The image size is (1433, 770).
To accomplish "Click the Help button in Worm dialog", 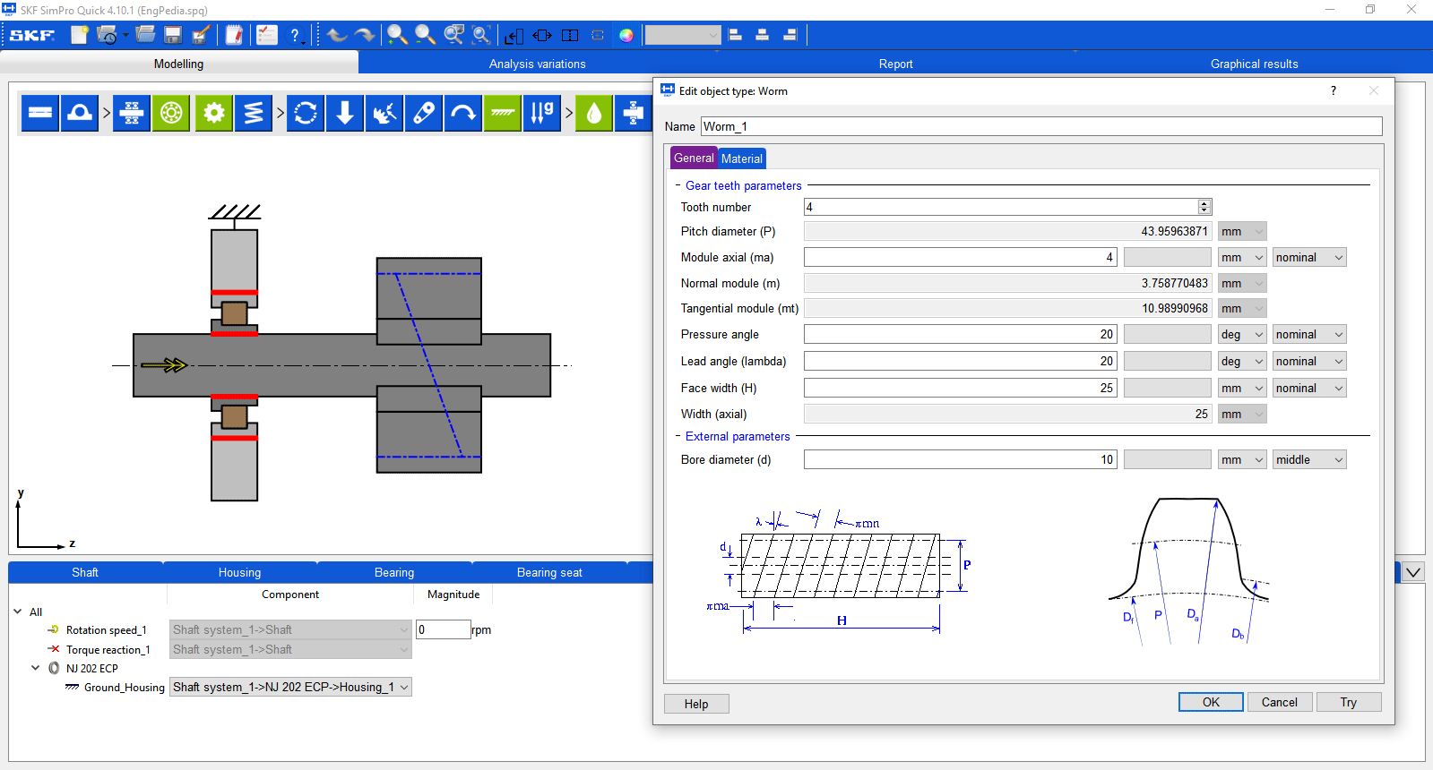I will point(696,704).
